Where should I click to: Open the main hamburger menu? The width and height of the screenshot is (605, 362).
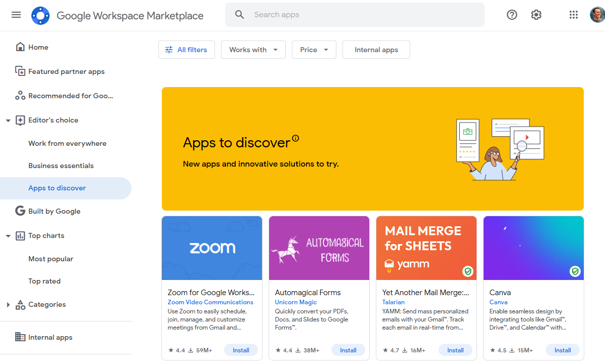point(16,15)
